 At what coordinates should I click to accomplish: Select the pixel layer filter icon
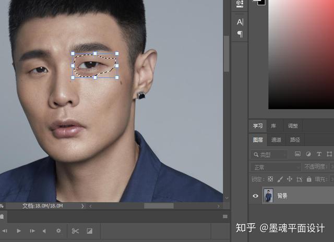click(297, 154)
